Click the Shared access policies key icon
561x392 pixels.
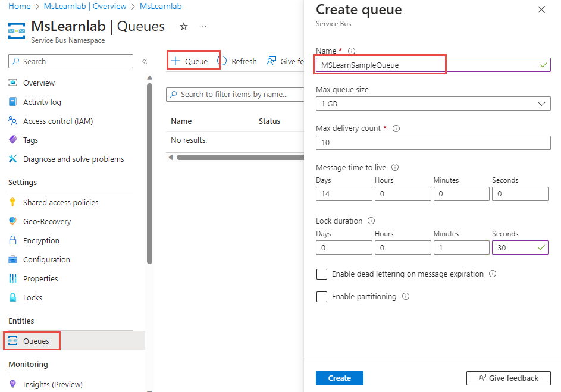[13, 202]
